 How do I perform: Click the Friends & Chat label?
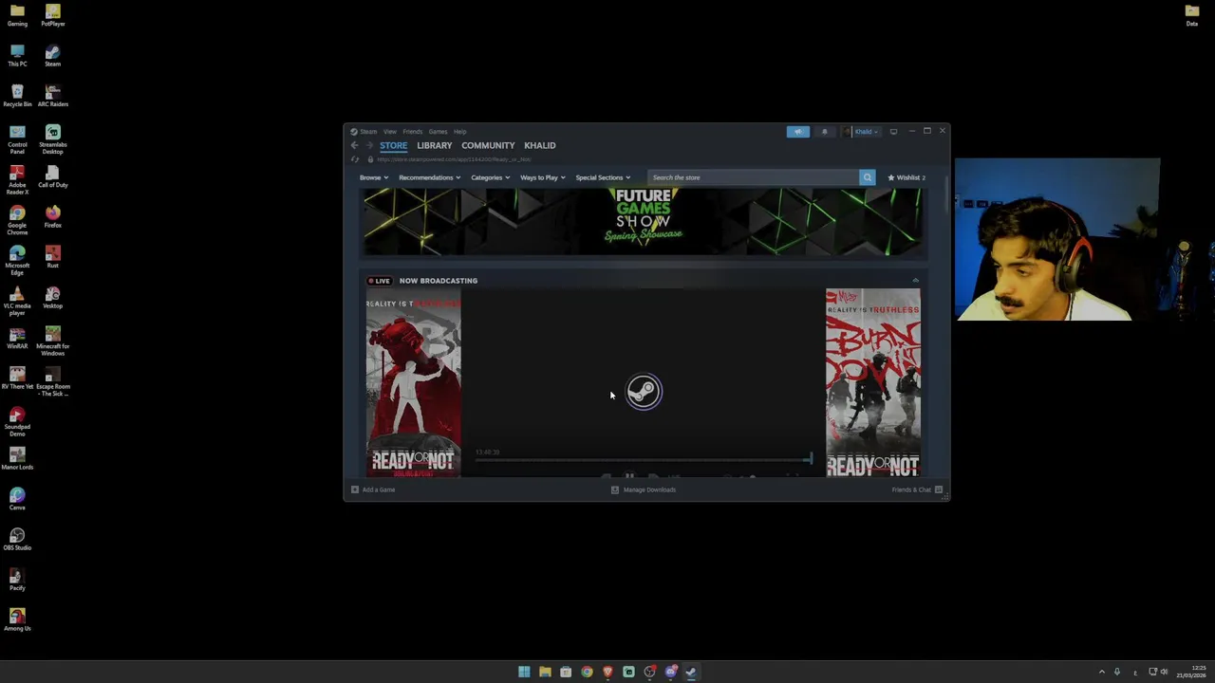(x=911, y=489)
